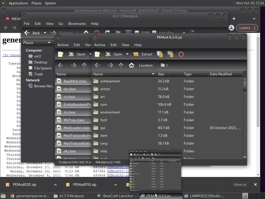Sort by Type column header

195,74
